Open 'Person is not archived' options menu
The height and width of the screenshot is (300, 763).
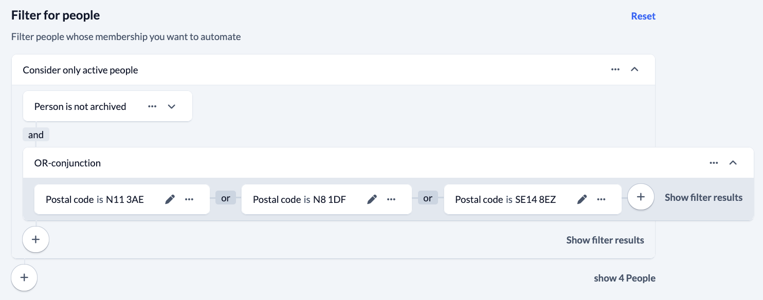point(152,106)
